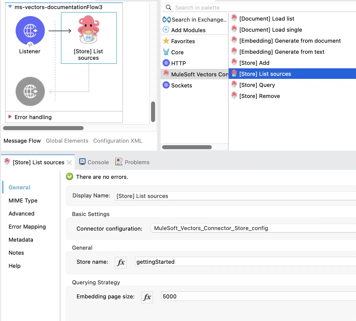This screenshot has width=356, height=321.
Task: Expand the Error handling section
Action: [10, 117]
